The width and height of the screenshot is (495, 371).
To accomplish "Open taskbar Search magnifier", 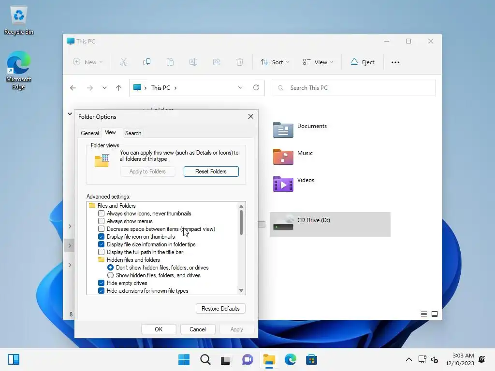I will click(205, 359).
